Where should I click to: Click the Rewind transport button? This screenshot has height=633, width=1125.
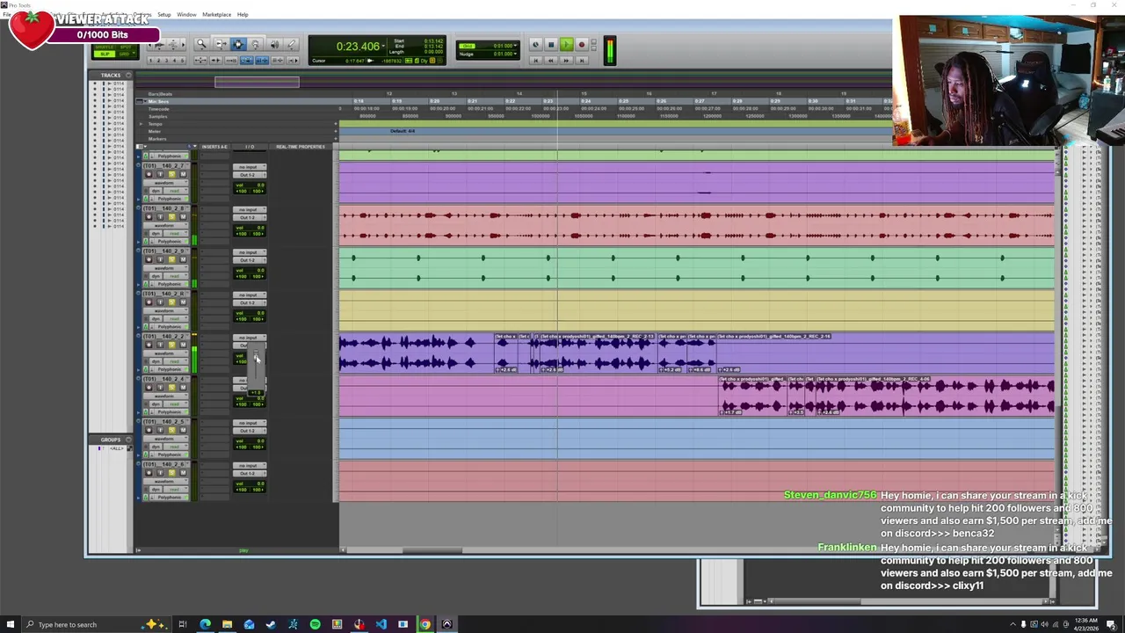(551, 61)
